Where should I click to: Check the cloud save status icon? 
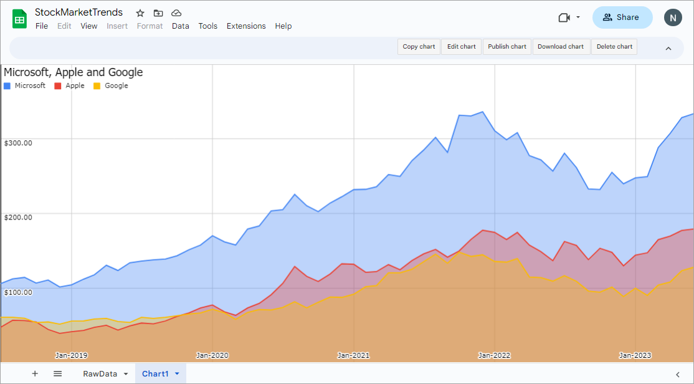click(x=176, y=13)
